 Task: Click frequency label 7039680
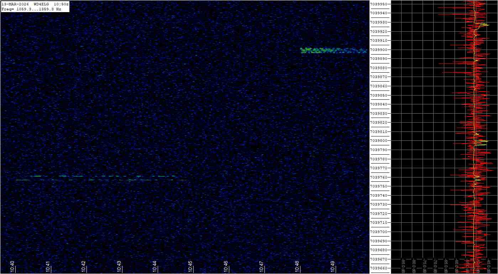click(x=378, y=250)
